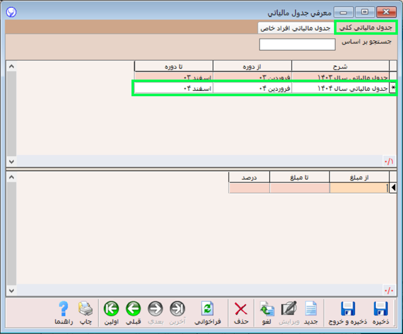403x334 pixels.
Task: Cancel changes using the لغو icon
Action: [x=267, y=313]
